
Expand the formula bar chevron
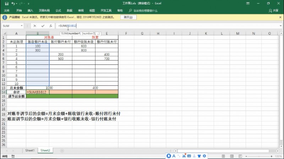tap(280, 26)
